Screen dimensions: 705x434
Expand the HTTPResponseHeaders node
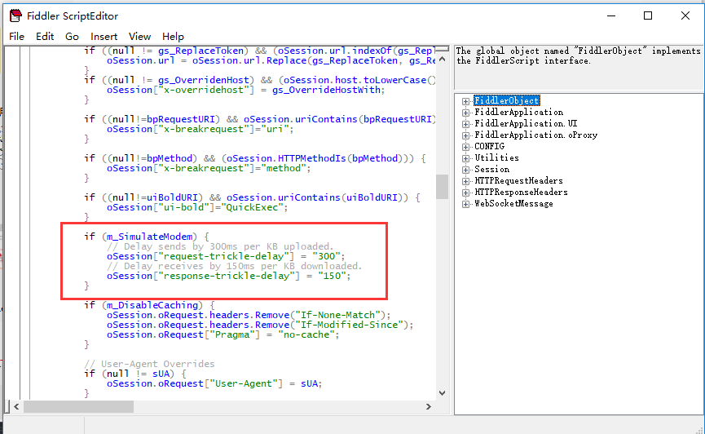tap(466, 193)
